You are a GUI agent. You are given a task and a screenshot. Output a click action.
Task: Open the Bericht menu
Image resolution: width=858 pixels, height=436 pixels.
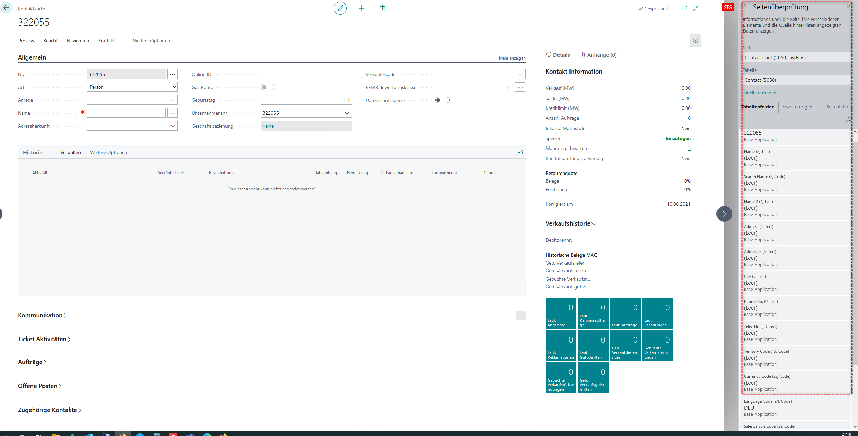50,41
